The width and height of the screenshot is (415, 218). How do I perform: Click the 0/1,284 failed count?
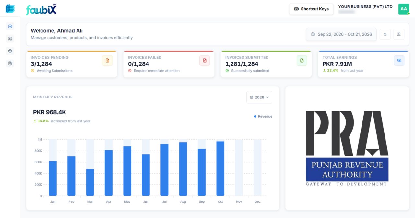pos(138,64)
